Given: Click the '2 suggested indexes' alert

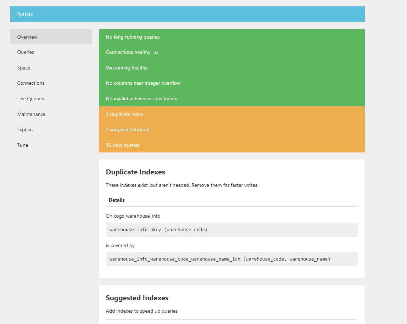Looking at the screenshot, I should [128, 129].
